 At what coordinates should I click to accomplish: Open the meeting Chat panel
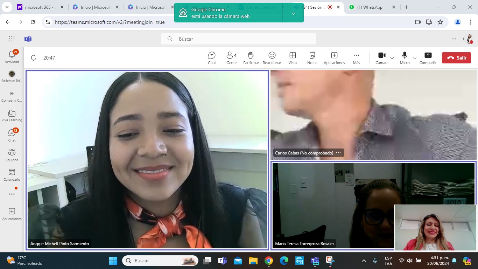click(212, 58)
